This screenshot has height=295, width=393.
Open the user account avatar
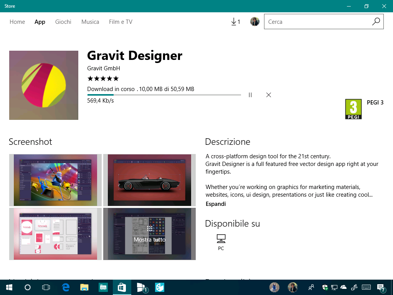pos(255,22)
